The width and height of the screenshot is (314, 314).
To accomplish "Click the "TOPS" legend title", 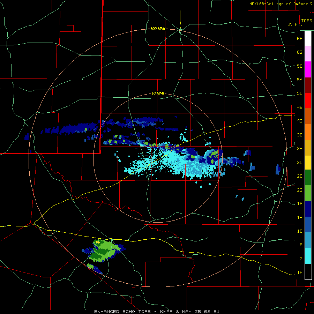I will pos(307,21).
